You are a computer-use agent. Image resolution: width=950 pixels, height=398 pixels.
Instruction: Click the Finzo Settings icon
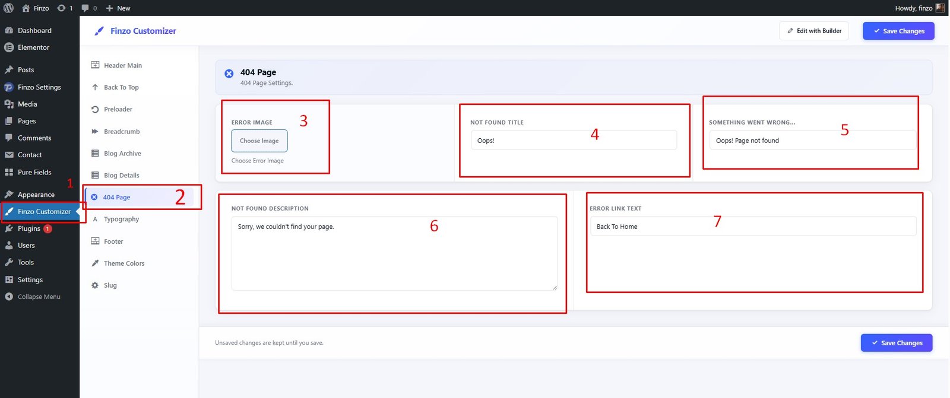point(9,87)
